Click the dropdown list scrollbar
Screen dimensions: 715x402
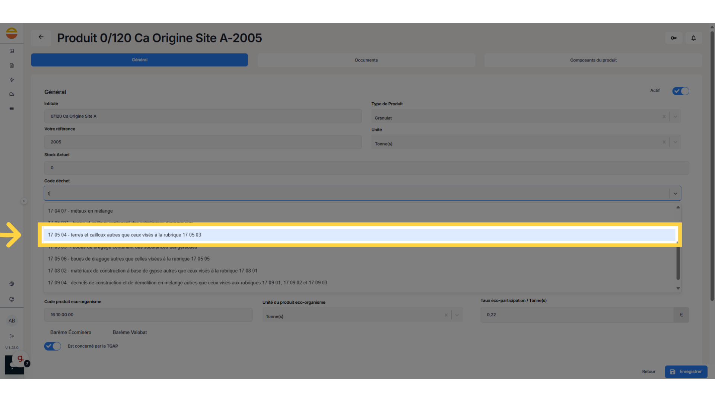coord(678,261)
